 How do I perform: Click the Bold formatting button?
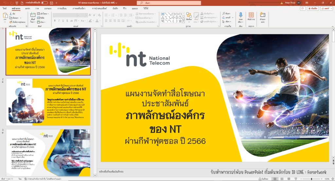[55, 21]
